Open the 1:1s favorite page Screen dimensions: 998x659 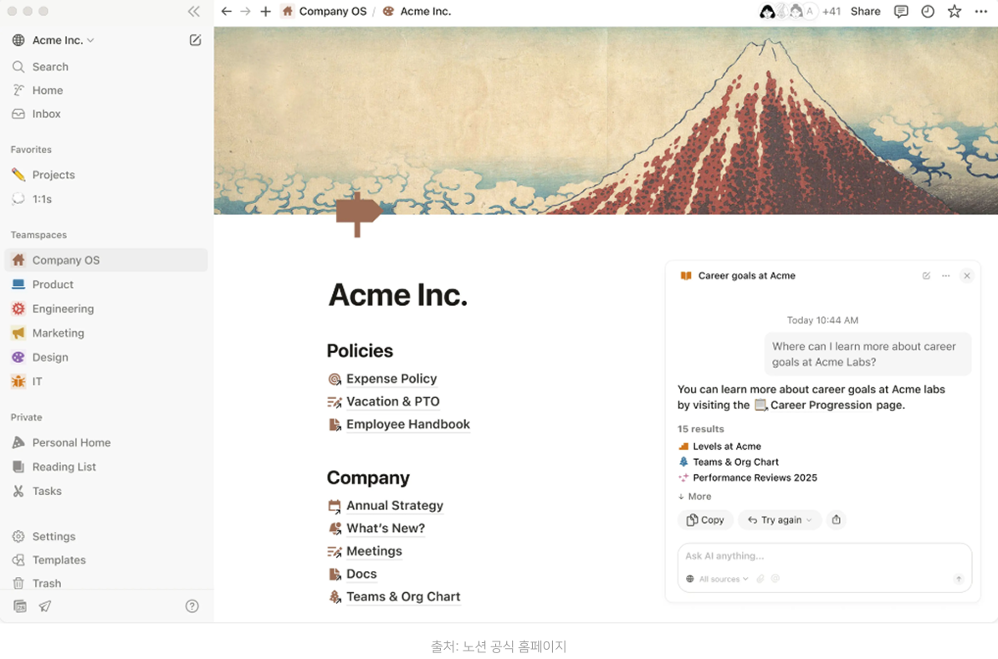(105, 199)
